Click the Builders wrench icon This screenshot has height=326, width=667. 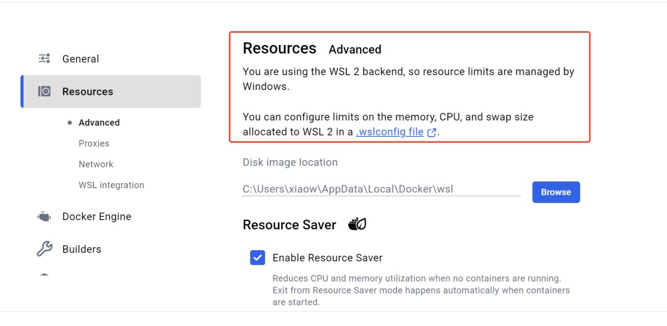[x=44, y=249]
